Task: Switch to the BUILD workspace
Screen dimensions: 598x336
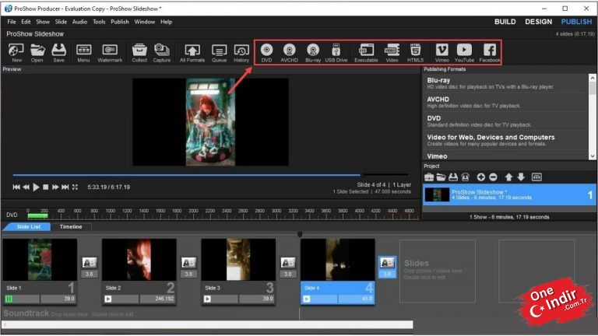Action: tap(505, 22)
